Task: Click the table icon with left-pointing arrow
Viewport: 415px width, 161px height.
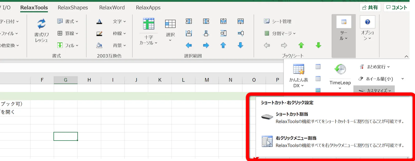Action: tap(189, 21)
